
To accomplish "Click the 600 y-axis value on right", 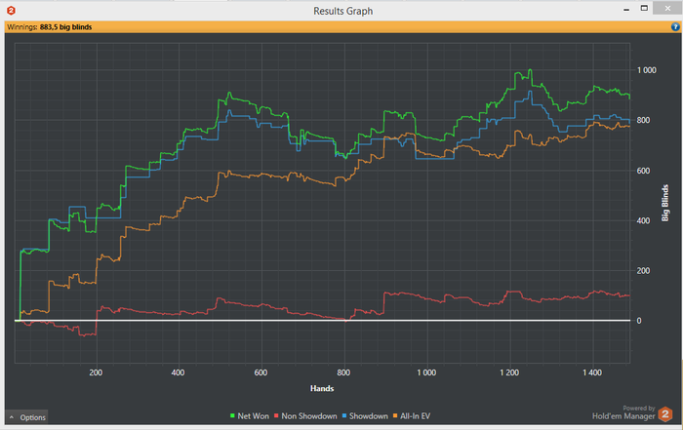I will coord(643,171).
